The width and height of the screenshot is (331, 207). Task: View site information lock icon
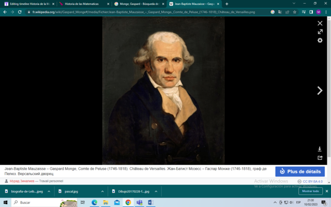tap(29, 12)
